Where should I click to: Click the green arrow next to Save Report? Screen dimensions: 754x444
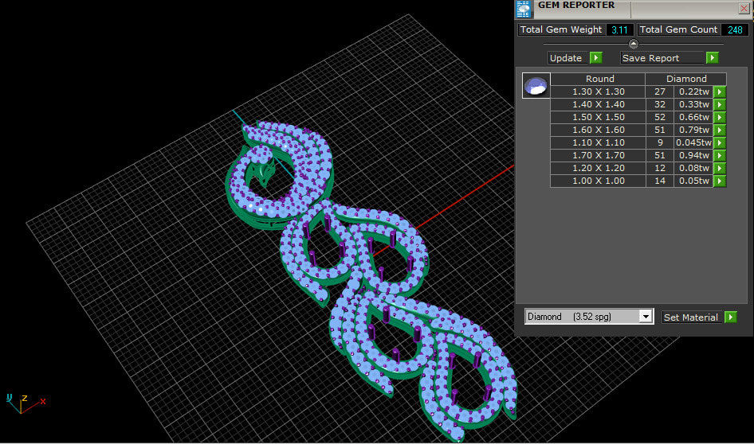point(712,58)
